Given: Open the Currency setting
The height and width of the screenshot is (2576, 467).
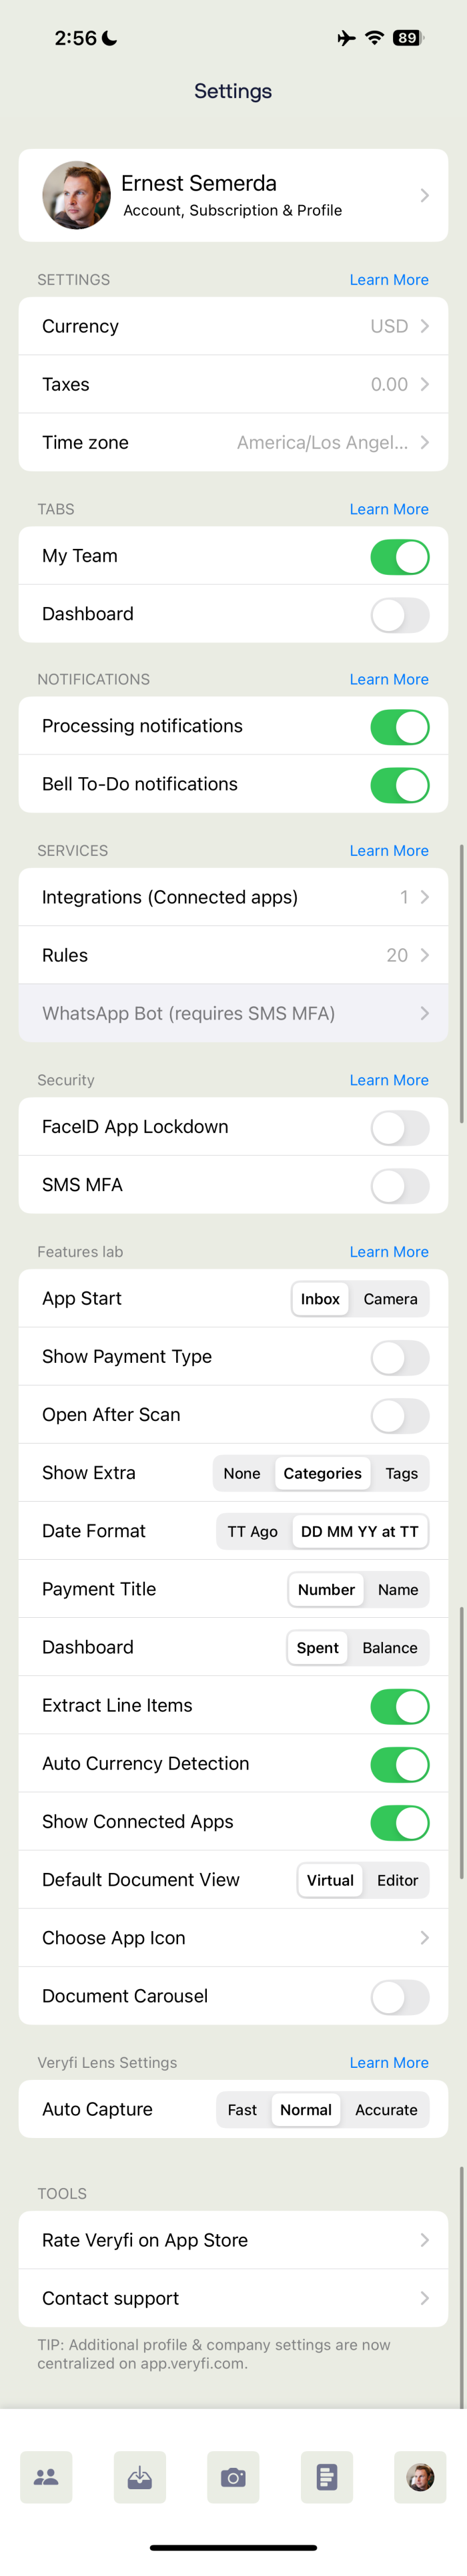Looking at the screenshot, I should pyautogui.click(x=233, y=326).
